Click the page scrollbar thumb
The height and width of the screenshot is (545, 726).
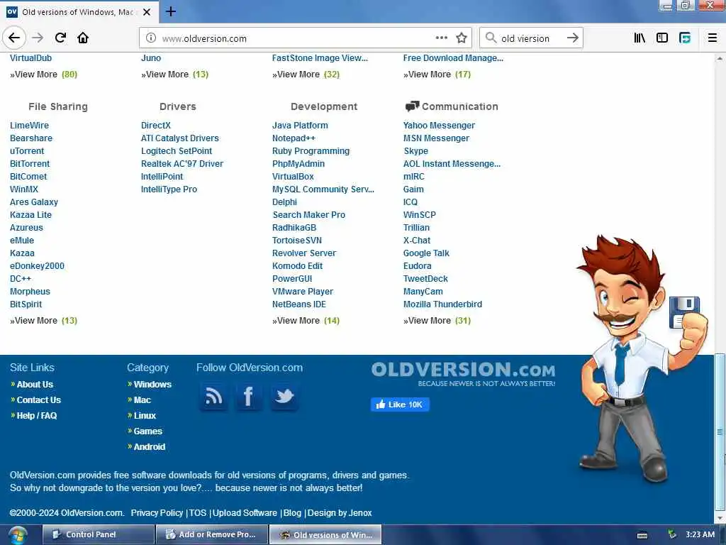720,432
